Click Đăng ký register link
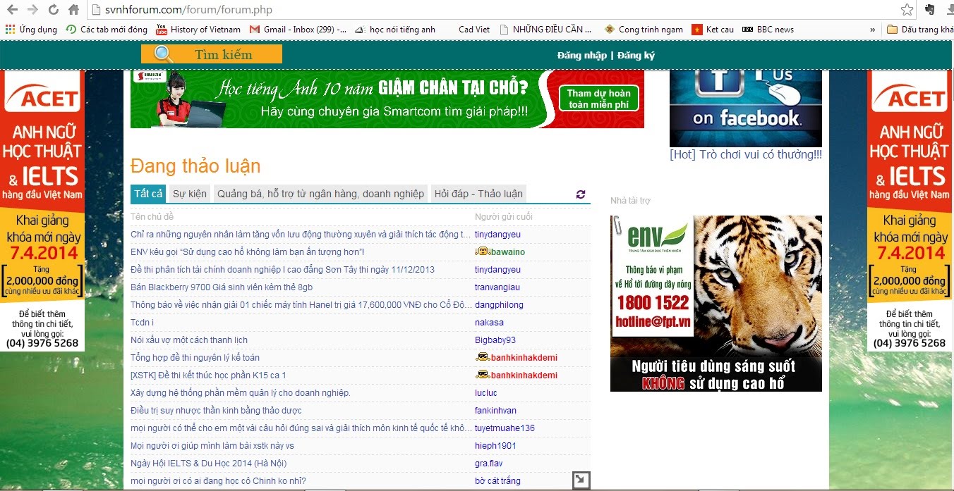Image resolution: width=954 pixels, height=491 pixels. coord(636,55)
